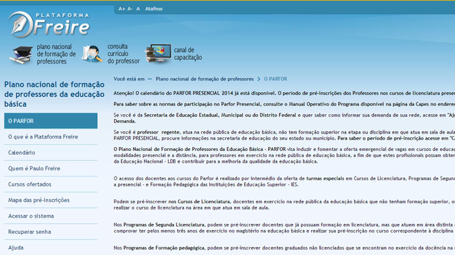
Task: Click the graduation cap icon
Action: coord(21,55)
